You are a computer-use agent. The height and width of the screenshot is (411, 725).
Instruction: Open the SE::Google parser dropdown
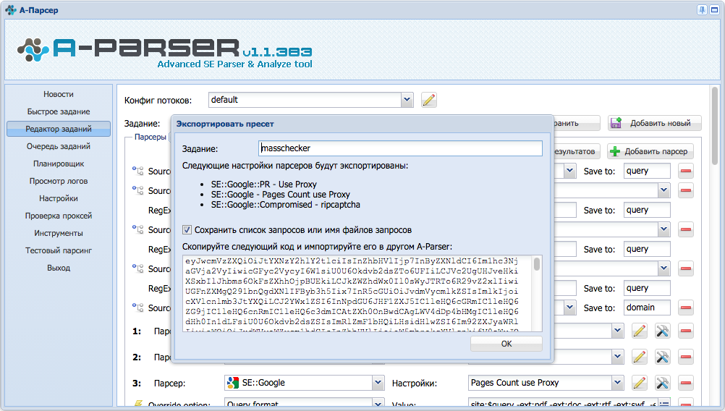378,383
